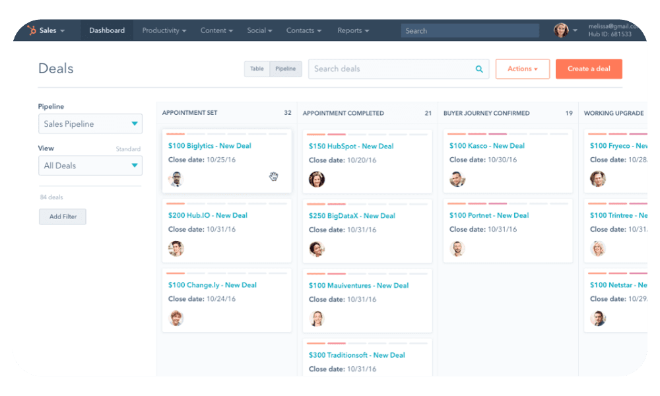The width and height of the screenshot is (660, 396).
Task: Click owner avatar on BigDataX deal card
Action: (317, 249)
